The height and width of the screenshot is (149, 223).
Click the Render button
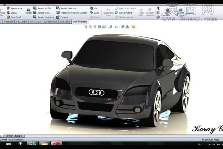[x=29, y=11]
